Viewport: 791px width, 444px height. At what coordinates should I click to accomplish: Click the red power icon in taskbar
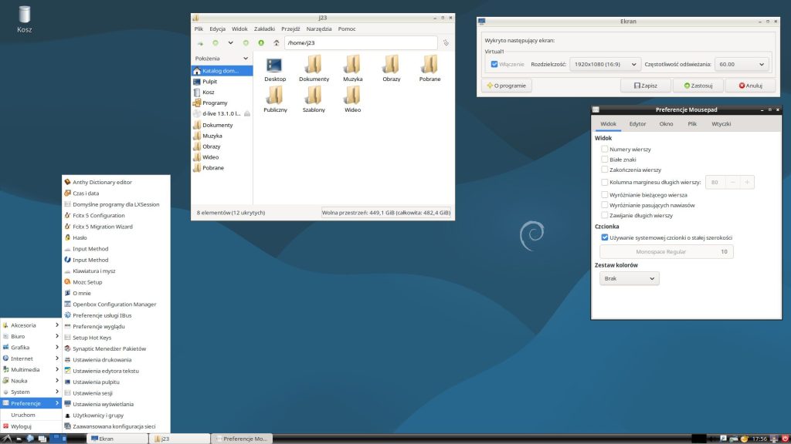point(784,439)
